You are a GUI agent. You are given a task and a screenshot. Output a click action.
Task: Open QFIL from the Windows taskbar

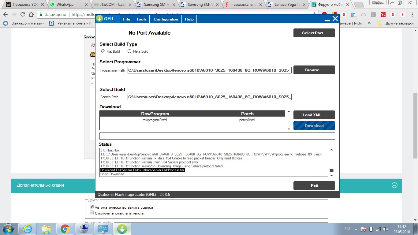(x=122, y=229)
